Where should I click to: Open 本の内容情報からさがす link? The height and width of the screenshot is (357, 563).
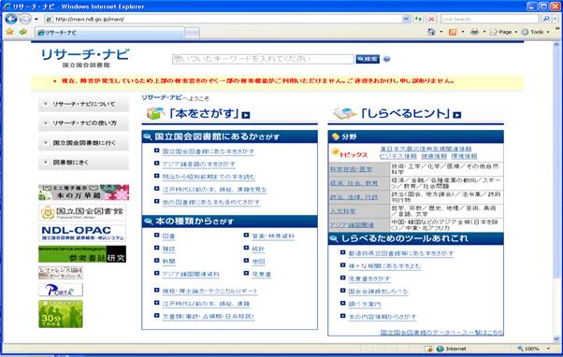pyautogui.click(x=383, y=317)
